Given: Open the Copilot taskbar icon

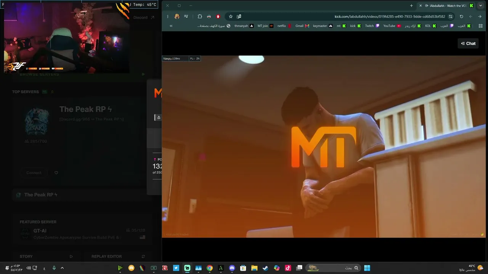Looking at the screenshot, I should click(277, 268).
